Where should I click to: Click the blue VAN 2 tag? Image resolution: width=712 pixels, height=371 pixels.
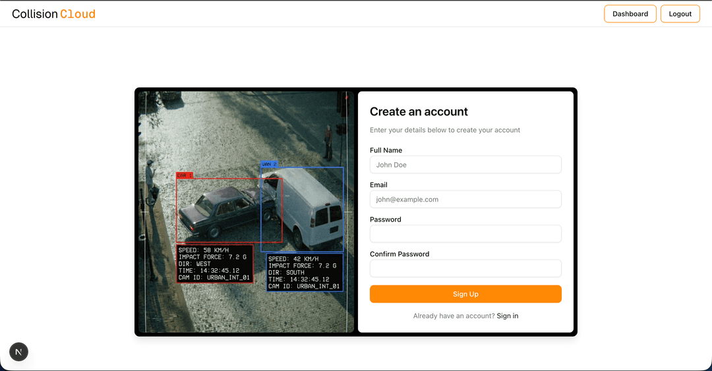tap(269, 164)
